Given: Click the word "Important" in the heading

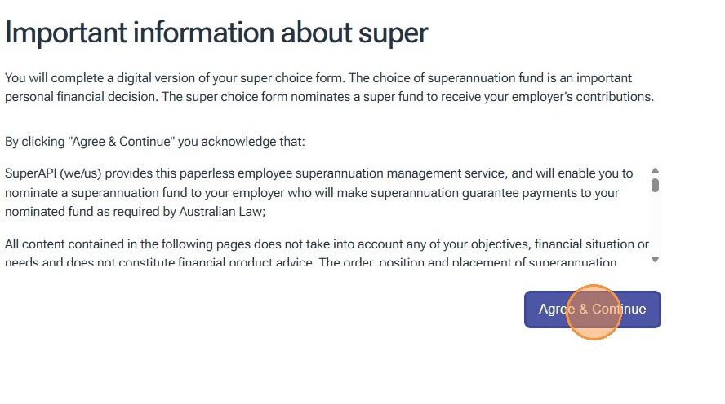Looking at the screenshot, I should (x=64, y=33).
